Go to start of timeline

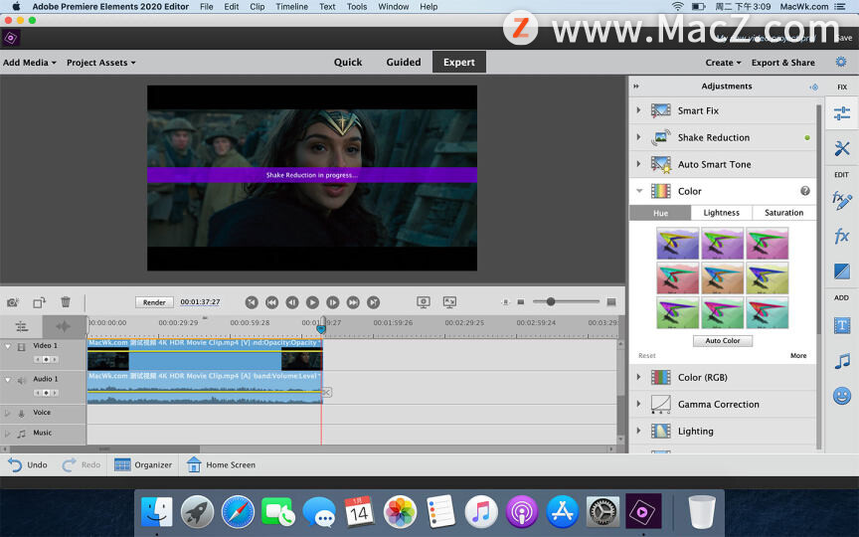(252, 302)
